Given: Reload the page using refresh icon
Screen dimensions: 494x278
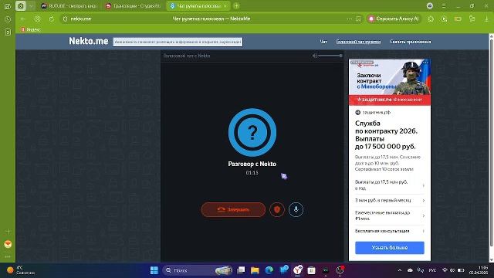Looking at the screenshot, I should (x=52, y=19).
